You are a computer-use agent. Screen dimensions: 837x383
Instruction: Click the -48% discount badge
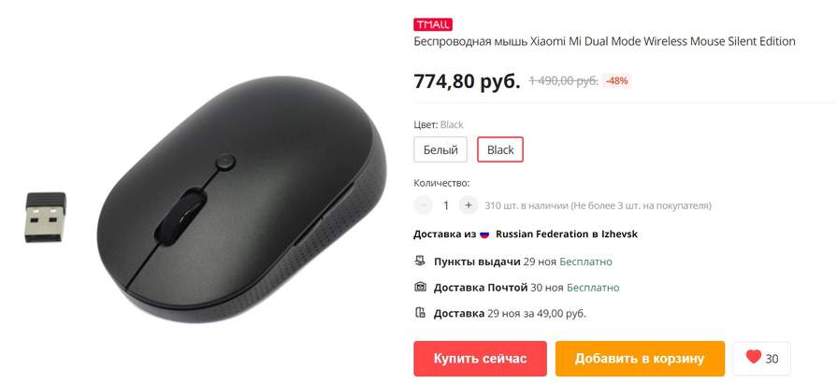pos(617,81)
